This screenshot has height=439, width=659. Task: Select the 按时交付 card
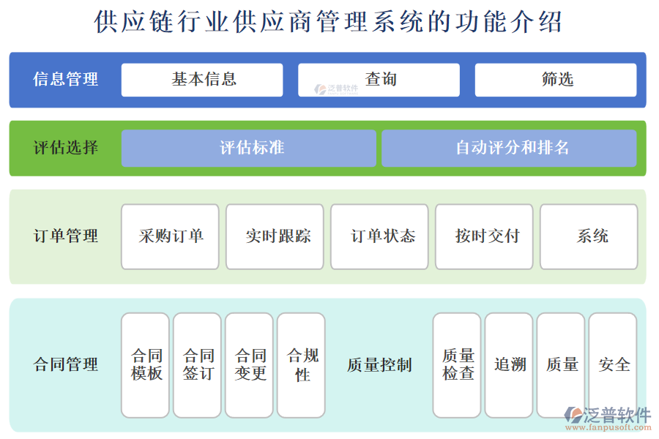point(484,236)
